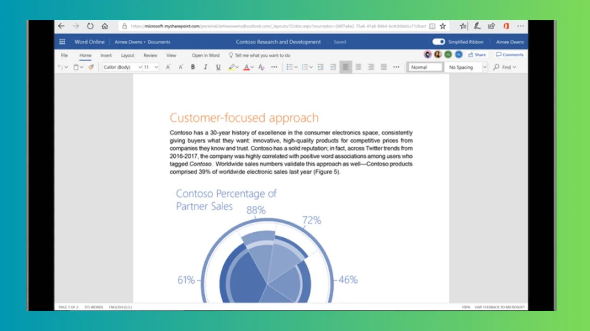Open the reading view book icon
The image size is (590, 331).
tap(432, 26)
